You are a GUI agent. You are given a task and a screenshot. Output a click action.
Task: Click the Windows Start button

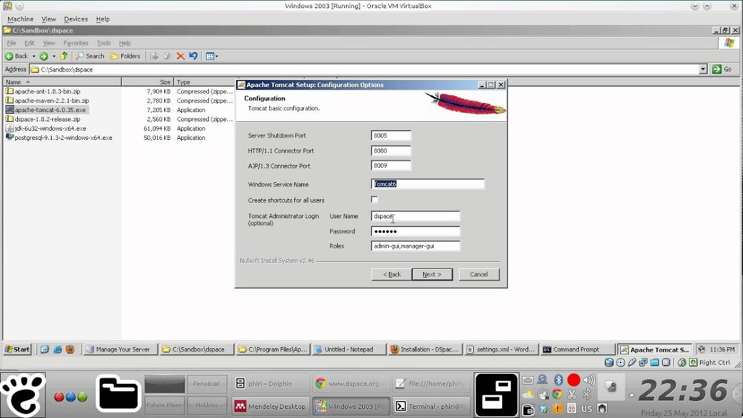tap(17, 349)
